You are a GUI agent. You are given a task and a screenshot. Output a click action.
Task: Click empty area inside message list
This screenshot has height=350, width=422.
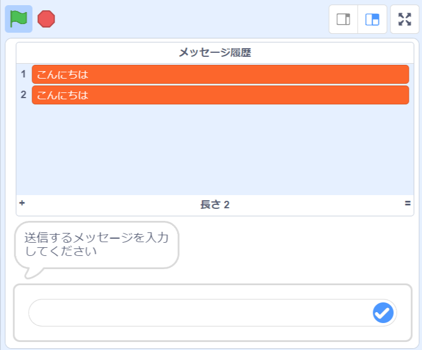tap(215, 149)
